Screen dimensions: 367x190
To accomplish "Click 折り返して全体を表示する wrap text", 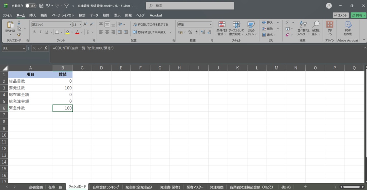I will pyautogui.click(x=151, y=24).
